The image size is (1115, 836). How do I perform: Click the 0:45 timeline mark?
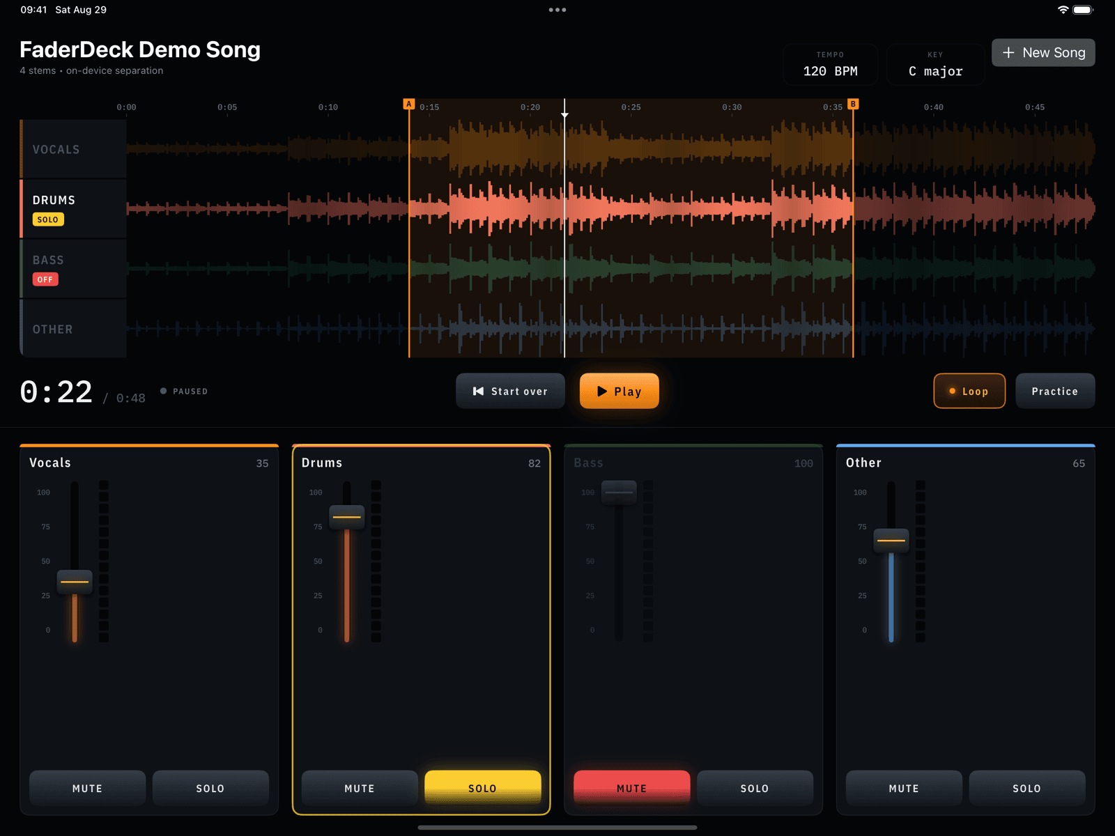point(1035,107)
